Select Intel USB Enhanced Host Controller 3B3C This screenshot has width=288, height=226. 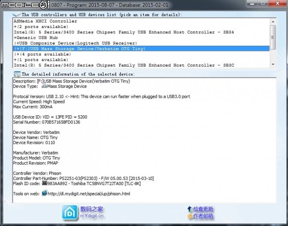[x=142, y=65]
